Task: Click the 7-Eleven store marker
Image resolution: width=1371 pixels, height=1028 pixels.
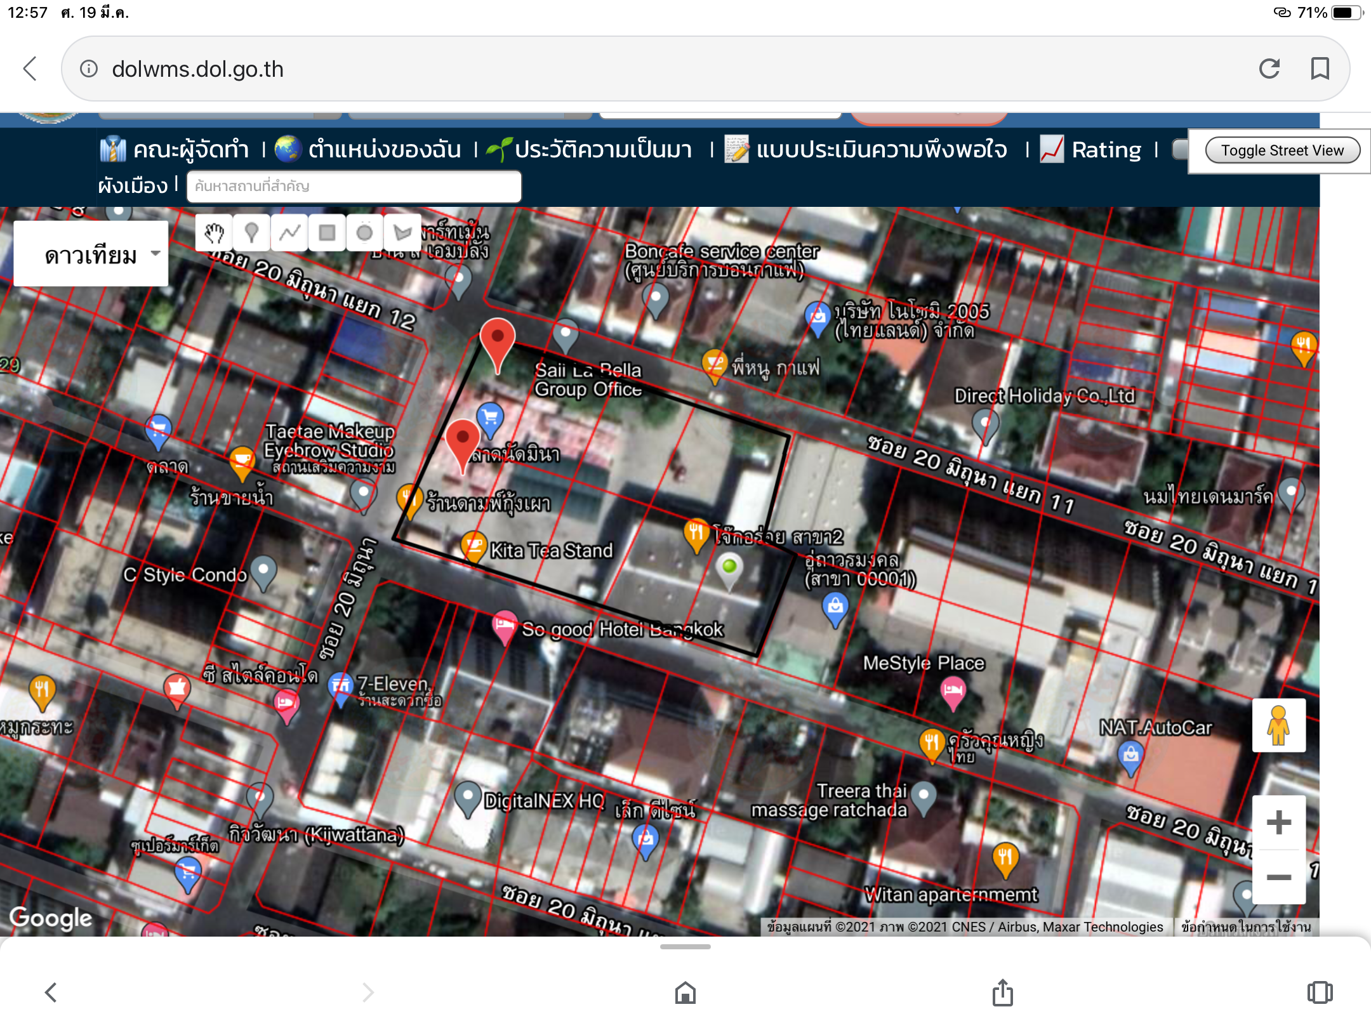Action: [x=341, y=690]
